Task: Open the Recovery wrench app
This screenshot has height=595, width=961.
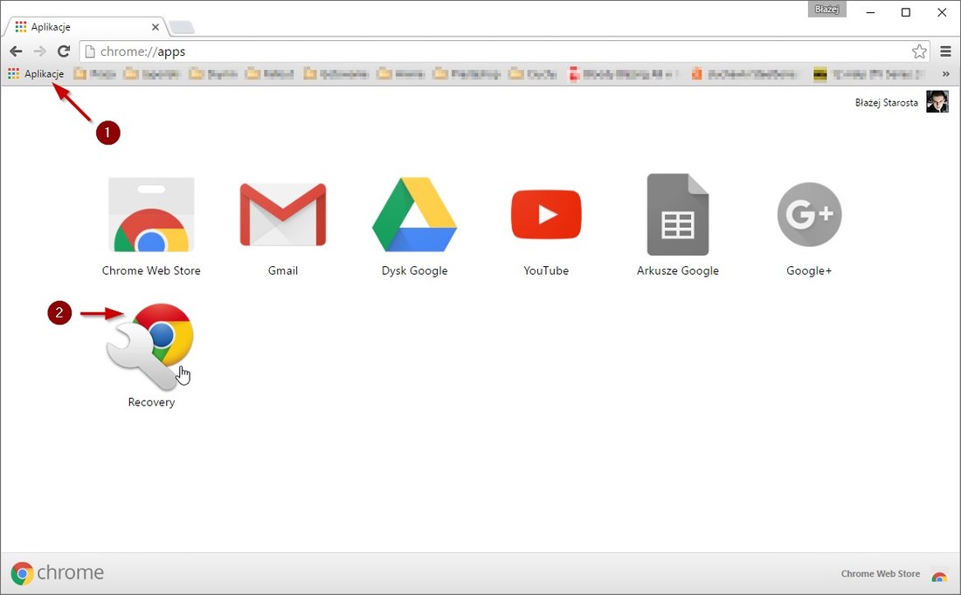Action: (x=151, y=355)
